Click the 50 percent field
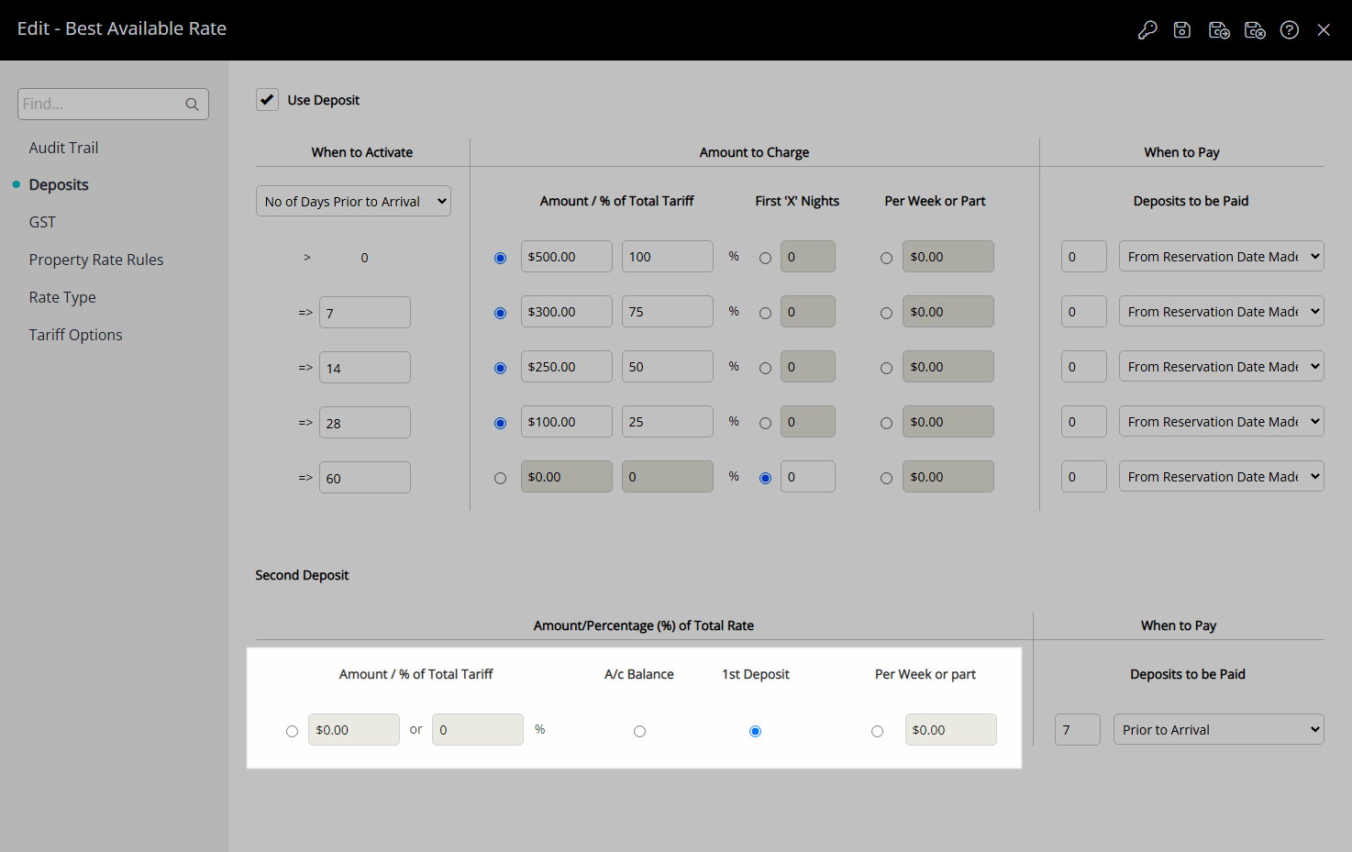Screen dimensions: 1352x852 pos(668,366)
